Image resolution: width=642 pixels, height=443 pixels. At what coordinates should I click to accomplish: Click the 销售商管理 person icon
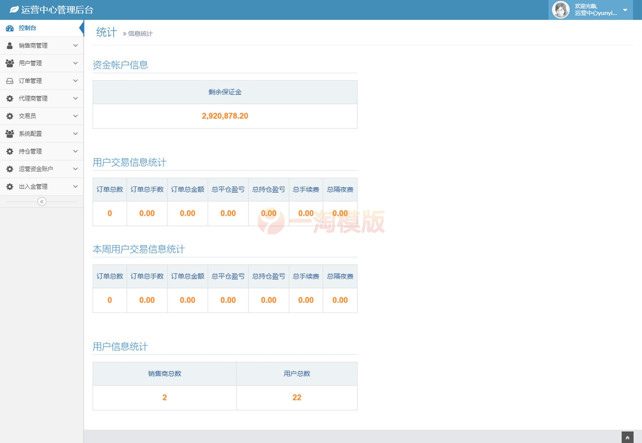click(x=9, y=45)
